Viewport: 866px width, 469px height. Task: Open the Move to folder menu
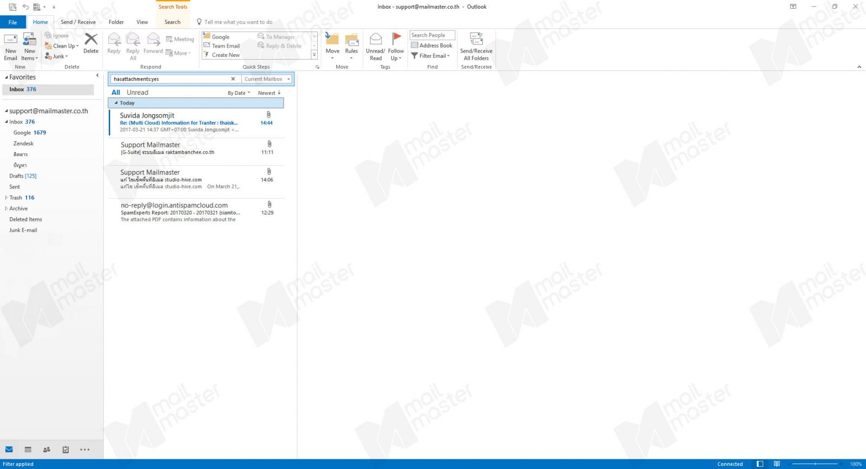point(332,47)
